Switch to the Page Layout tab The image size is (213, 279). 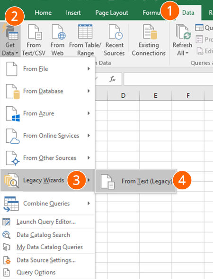[x=112, y=13]
